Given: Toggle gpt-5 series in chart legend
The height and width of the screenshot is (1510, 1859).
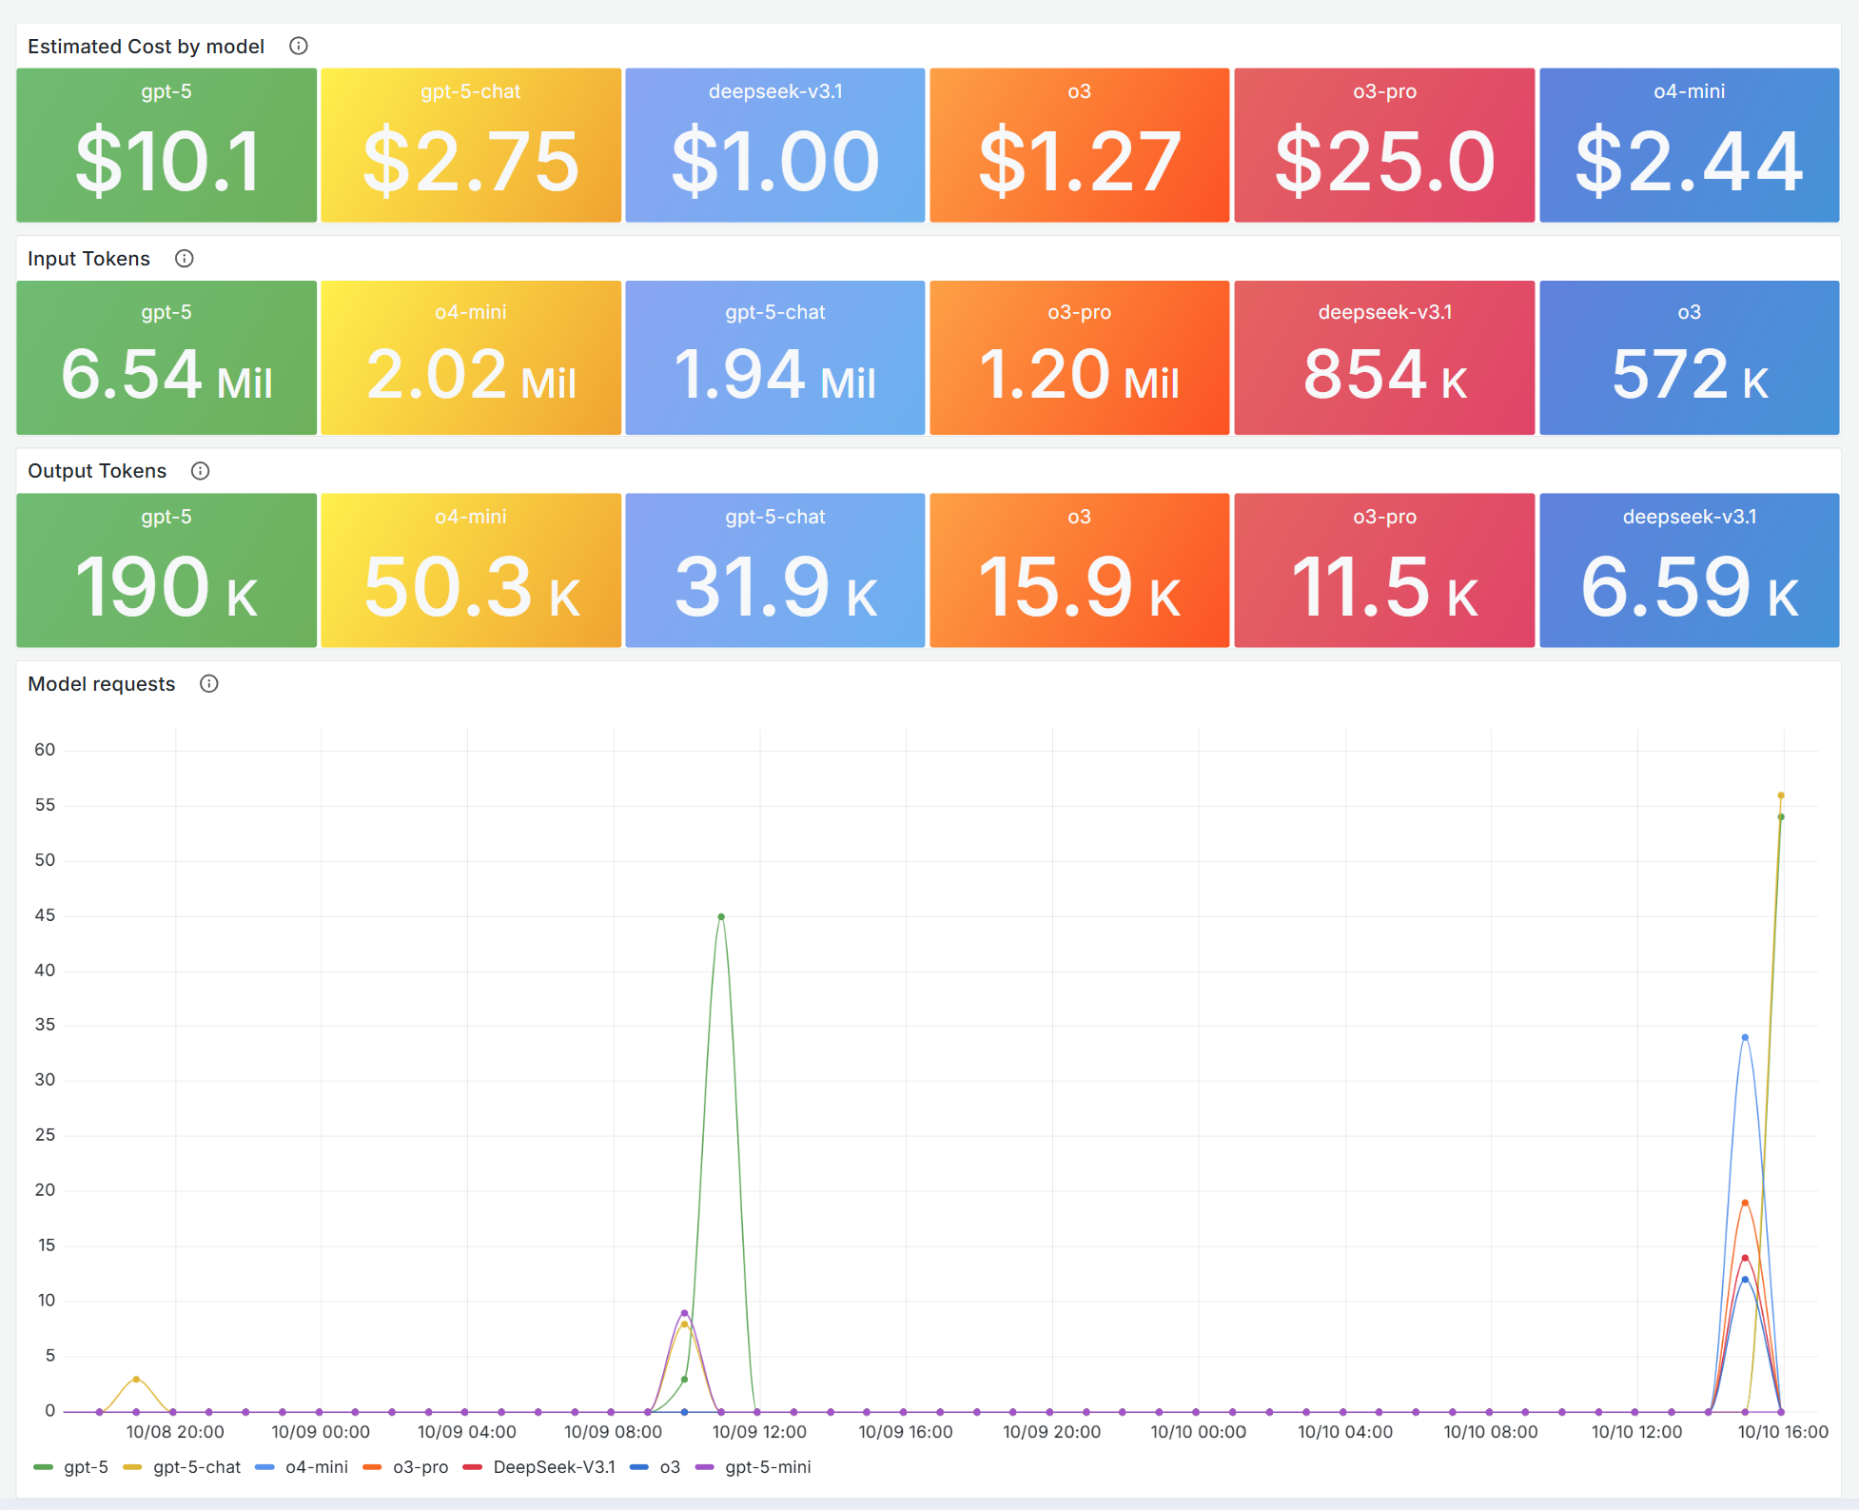Looking at the screenshot, I should (85, 1467).
